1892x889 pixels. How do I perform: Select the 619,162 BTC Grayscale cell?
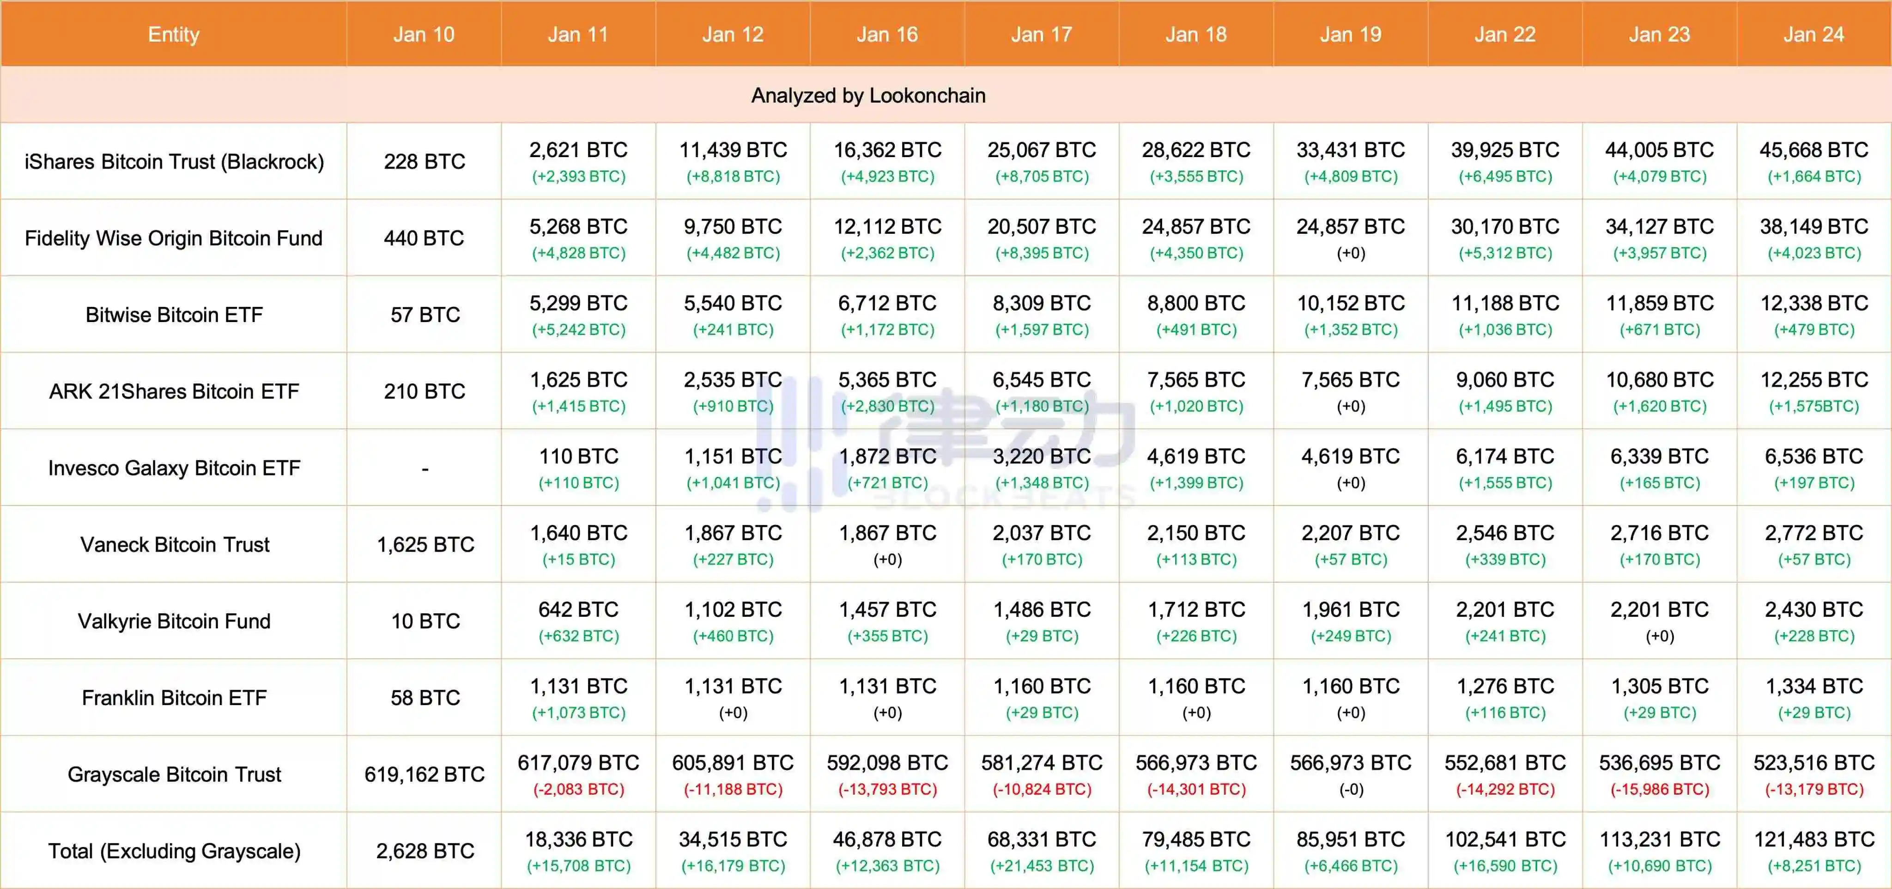coord(424,774)
